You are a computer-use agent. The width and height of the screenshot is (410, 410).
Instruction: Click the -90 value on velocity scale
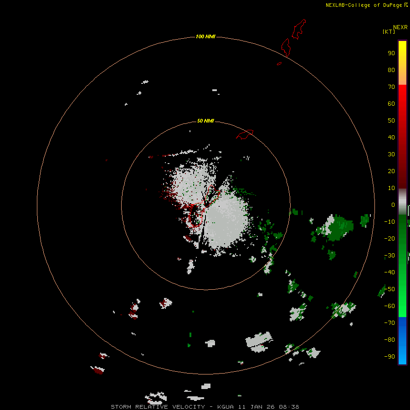tap(389, 356)
